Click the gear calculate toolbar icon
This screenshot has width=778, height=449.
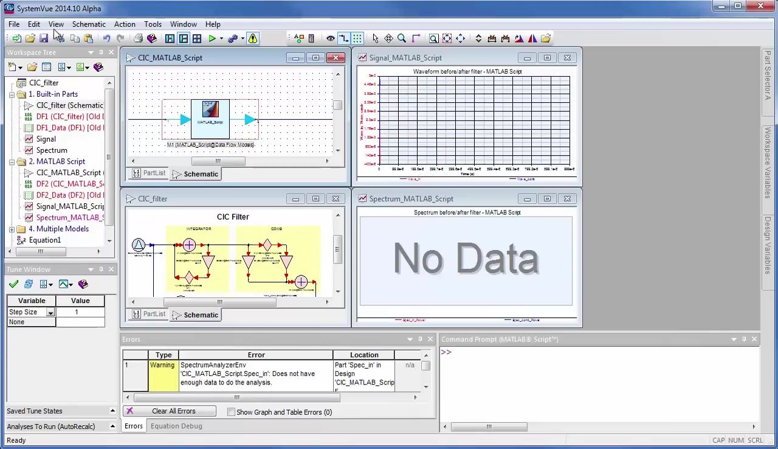[233, 38]
